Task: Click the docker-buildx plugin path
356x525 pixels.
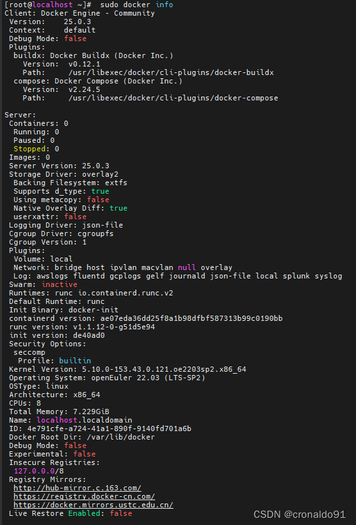Action: [171, 72]
